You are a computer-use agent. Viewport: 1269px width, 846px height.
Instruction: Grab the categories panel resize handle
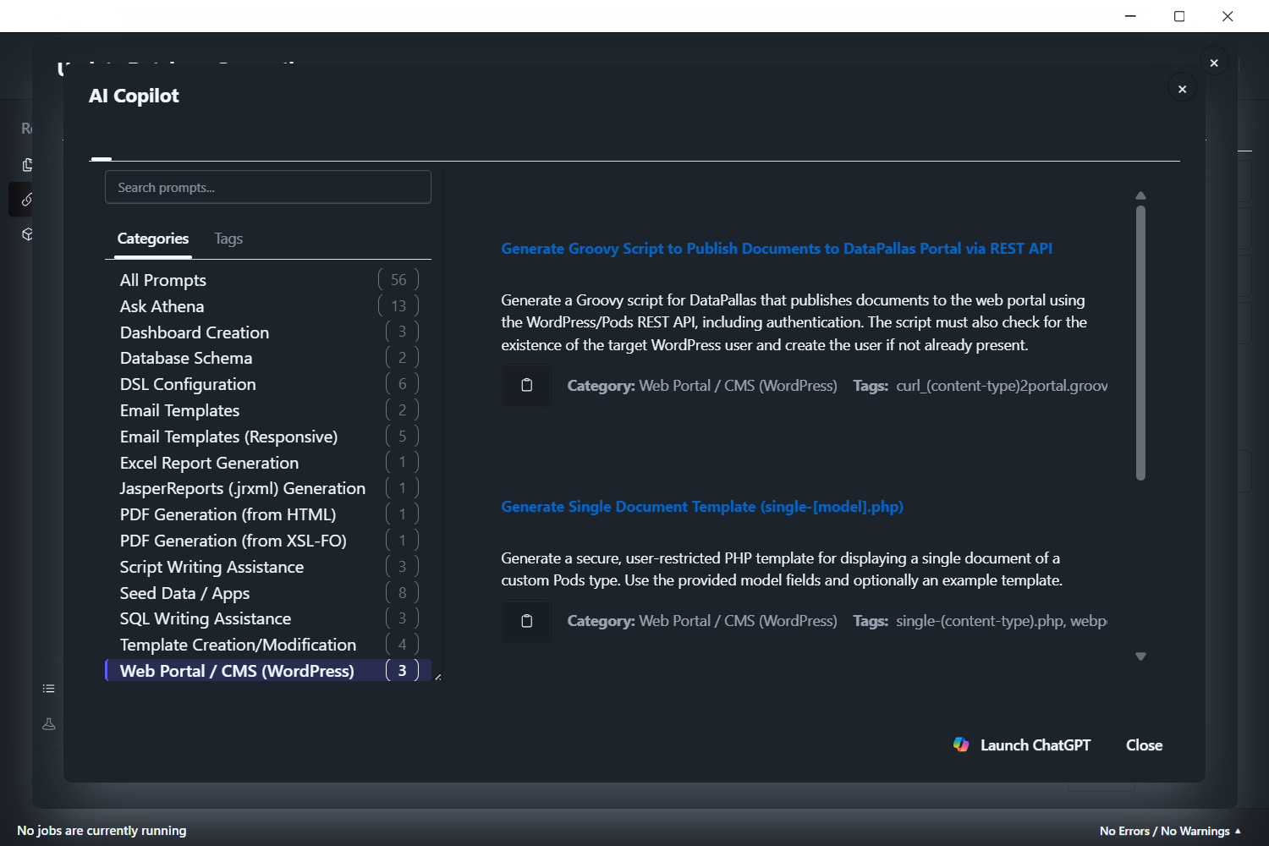tap(437, 677)
